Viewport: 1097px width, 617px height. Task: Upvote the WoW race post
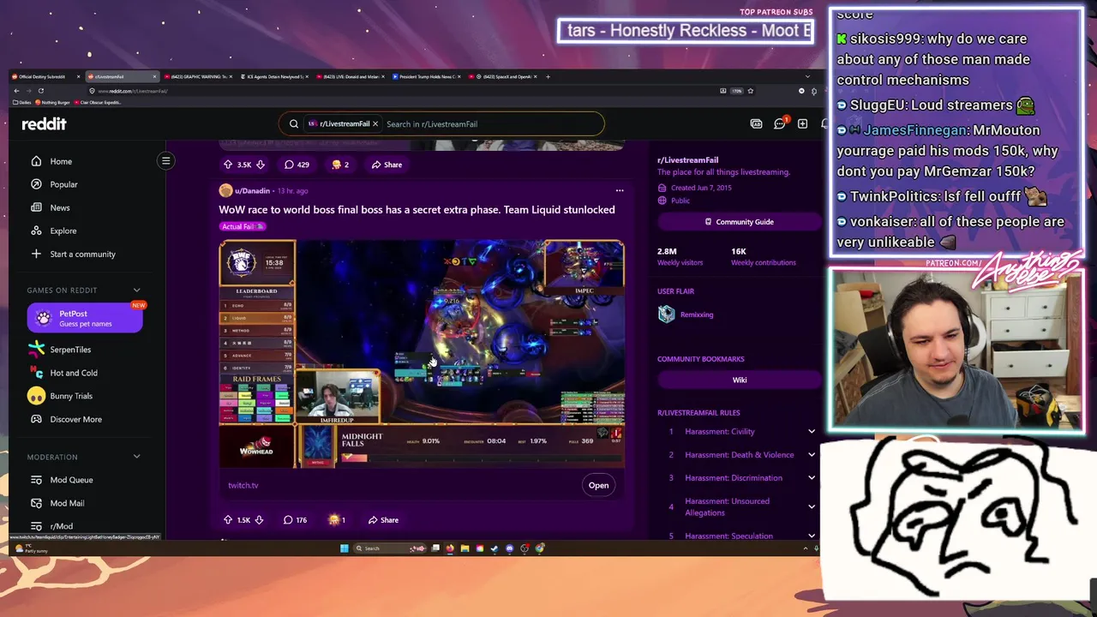[x=228, y=519]
